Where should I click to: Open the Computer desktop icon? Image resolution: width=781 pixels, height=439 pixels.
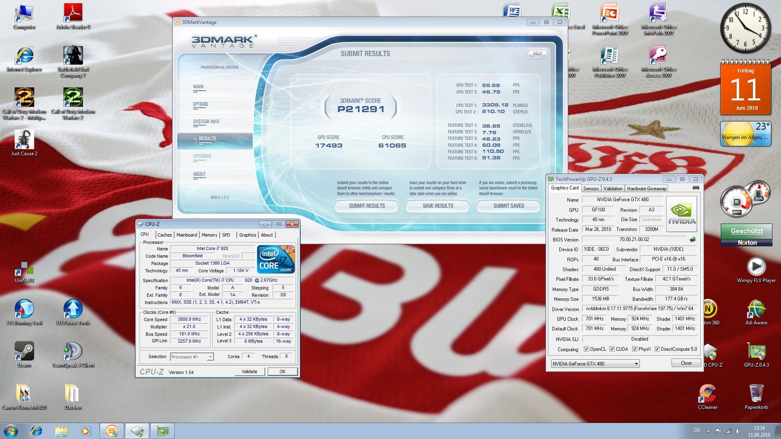(24, 17)
